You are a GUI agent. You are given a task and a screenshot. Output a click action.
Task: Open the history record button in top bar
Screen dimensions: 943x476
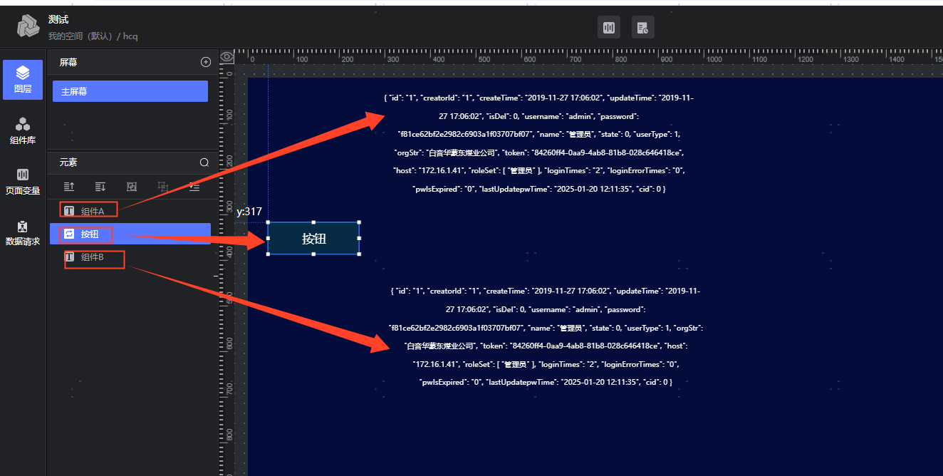642,28
